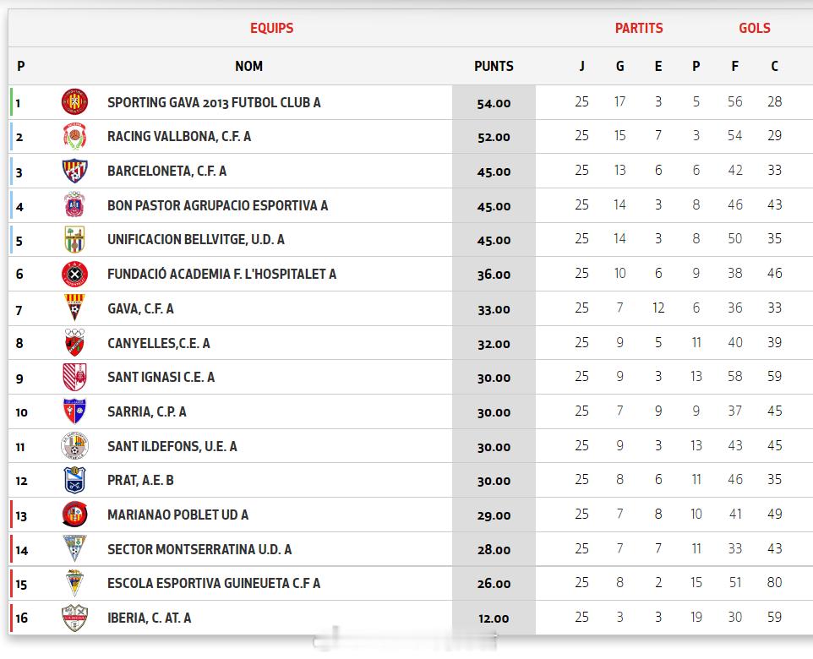
Task: Click the NOM column header
Action: point(248,66)
